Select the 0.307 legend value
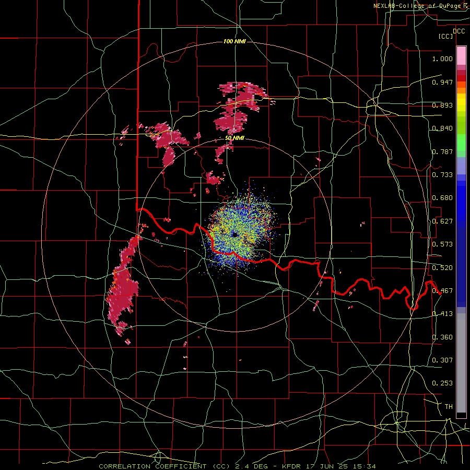Screen dimensions: 470x470 coord(442,360)
